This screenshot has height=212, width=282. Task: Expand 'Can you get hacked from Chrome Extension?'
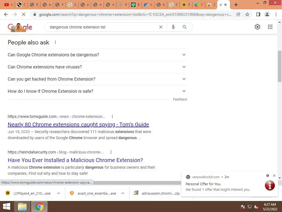[97, 79]
